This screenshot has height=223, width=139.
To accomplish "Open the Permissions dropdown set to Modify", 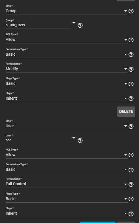I will (67, 69).
